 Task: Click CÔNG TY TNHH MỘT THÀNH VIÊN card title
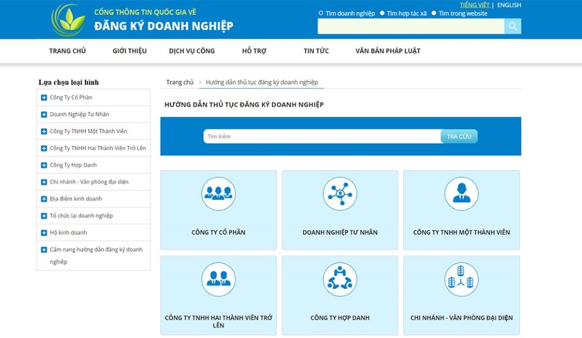click(461, 232)
